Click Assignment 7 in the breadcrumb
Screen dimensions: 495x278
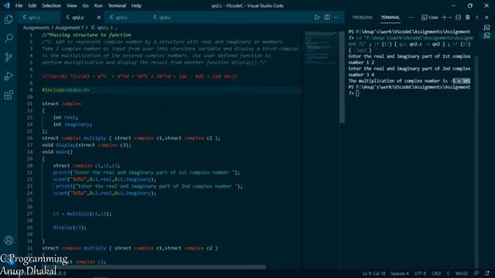70,28
